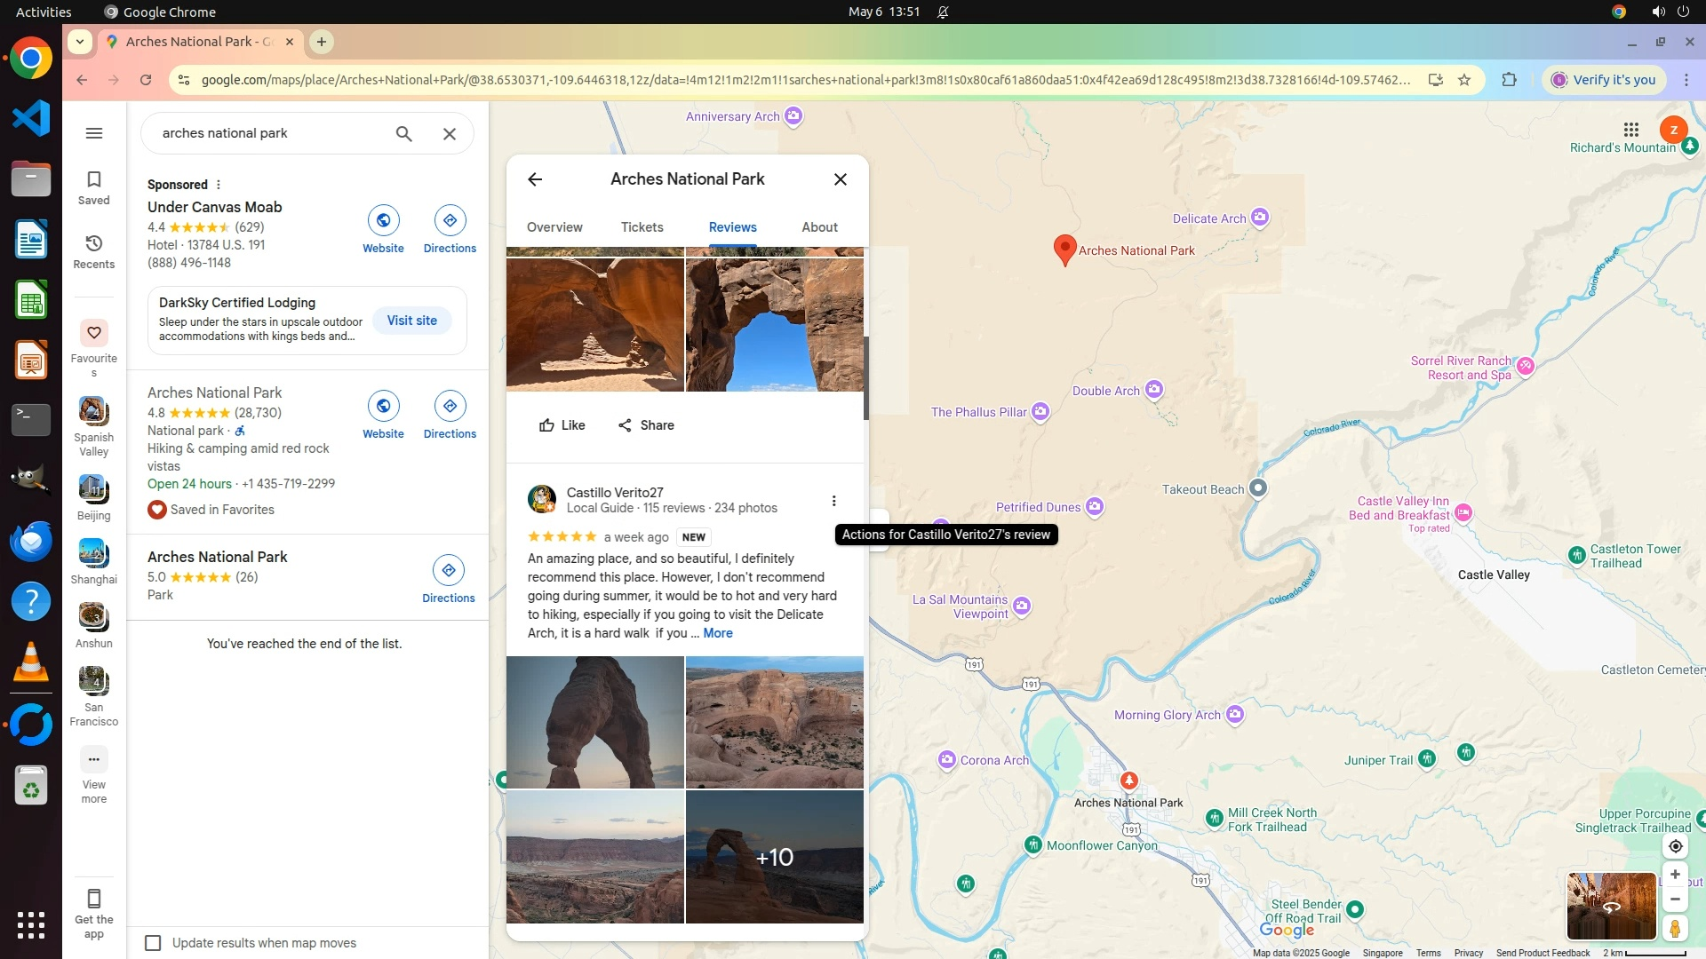This screenshot has width=1706, height=959.
Task: Click the Saved bookmark icon in sidebar
Action: pos(93,179)
